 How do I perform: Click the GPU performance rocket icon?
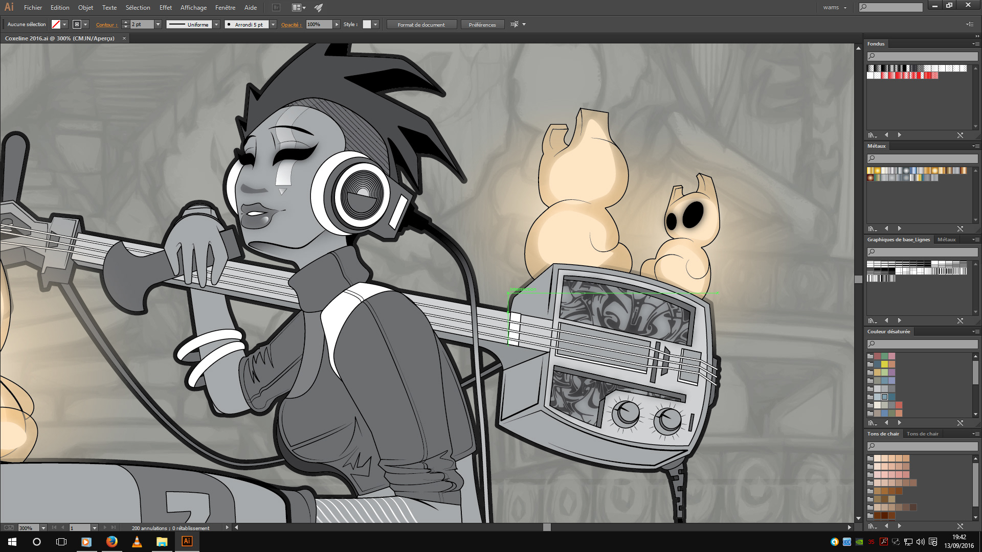click(x=319, y=8)
